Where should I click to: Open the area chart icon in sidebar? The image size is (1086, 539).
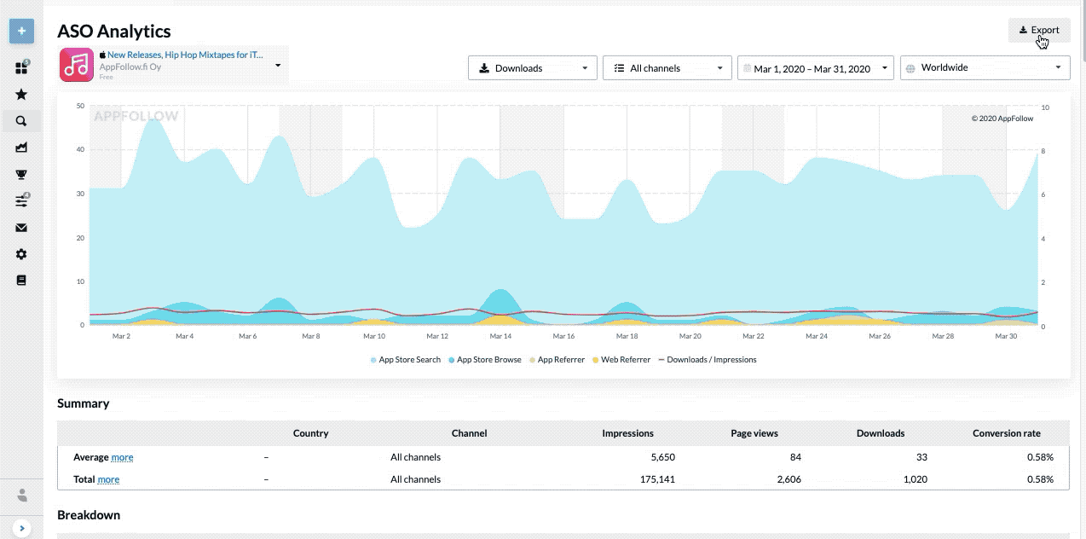pyautogui.click(x=21, y=148)
